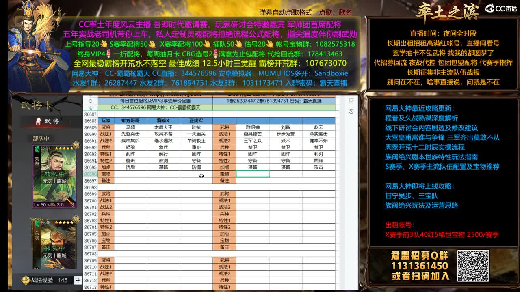Screen dimensions: 520x292
Task: Add tactic experience with the plus button
Action: click(78, 280)
